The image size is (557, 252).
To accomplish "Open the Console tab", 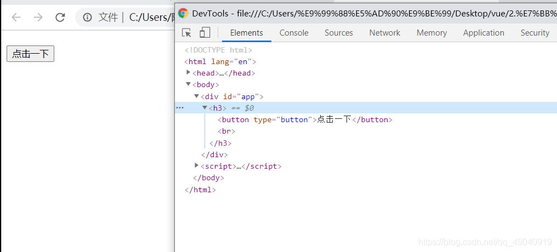I will tap(294, 33).
